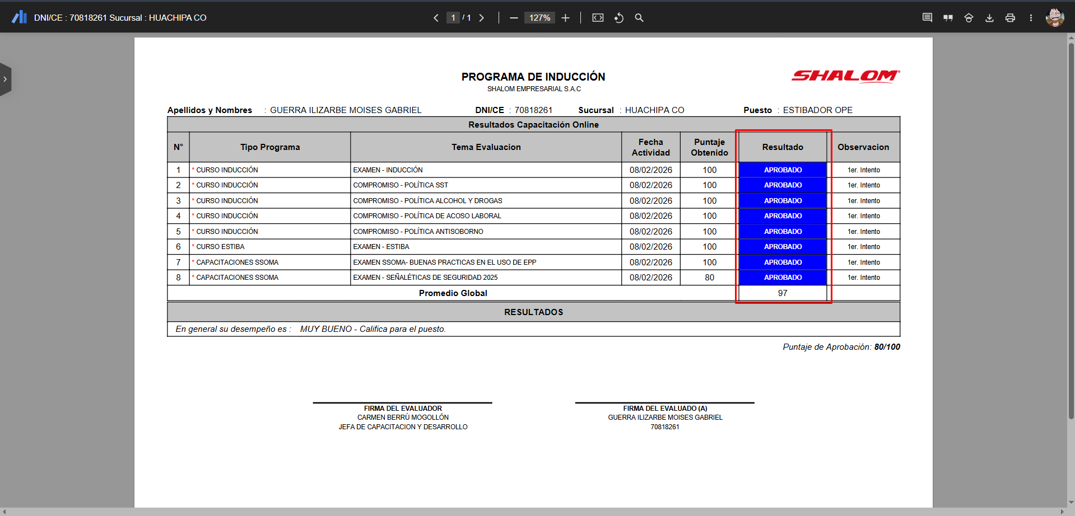The image size is (1075, 516).
Task: Go to the next page arrow
Action: pyautogui.click(x=481, y=18)
